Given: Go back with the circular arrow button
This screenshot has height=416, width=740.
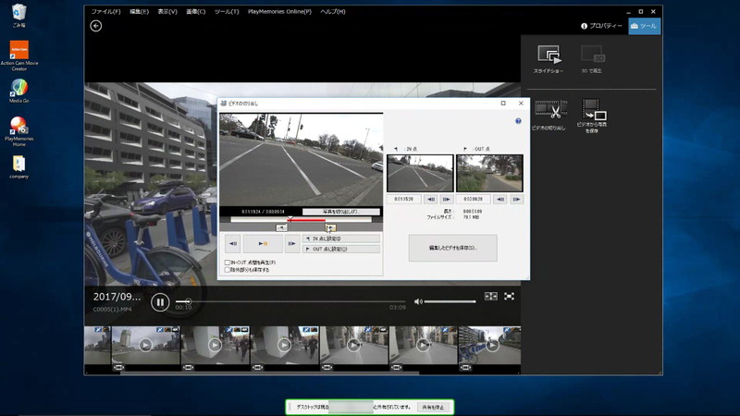Looking at the screenshot, I should tap(96, 26).
